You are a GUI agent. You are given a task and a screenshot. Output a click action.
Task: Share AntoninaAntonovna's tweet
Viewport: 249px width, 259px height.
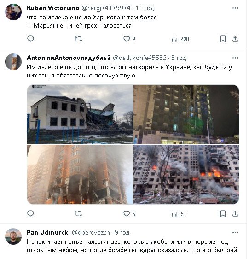pos(235,214)
